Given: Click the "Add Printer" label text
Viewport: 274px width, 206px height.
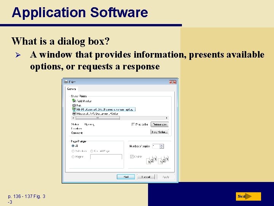Looking at the screenshot, I should (84, 101).
